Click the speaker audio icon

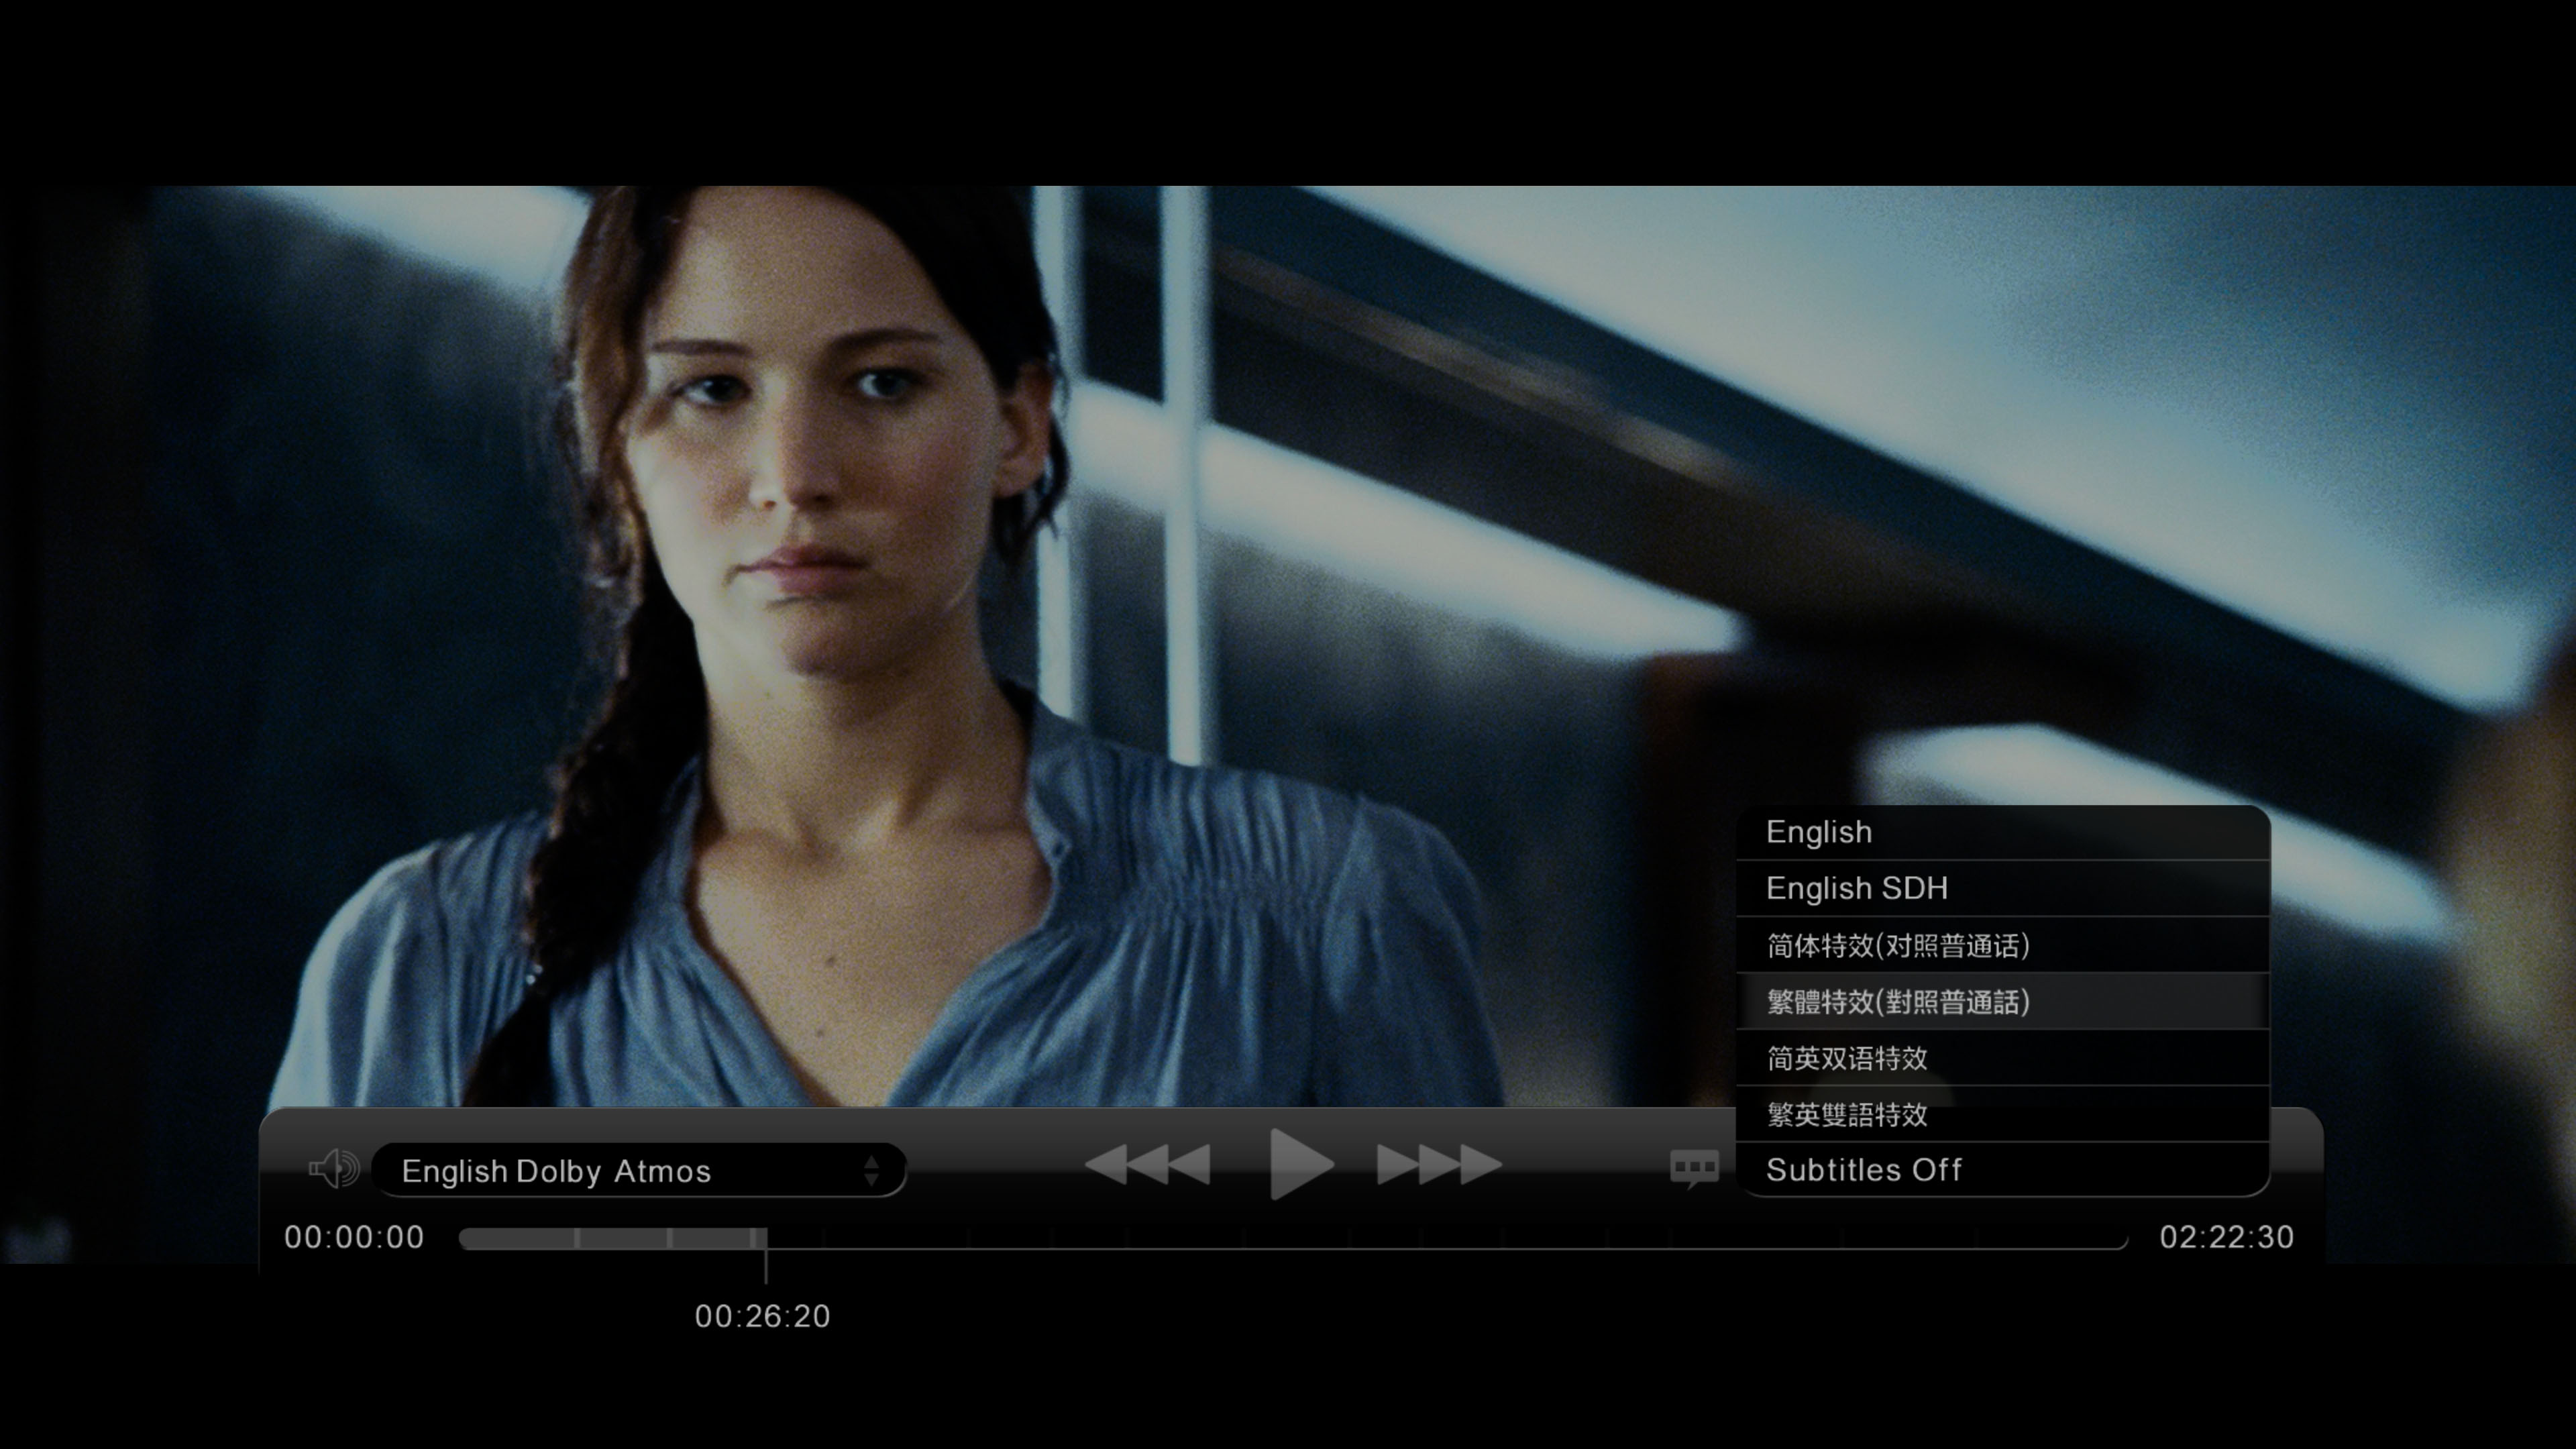pos(334,1168)
